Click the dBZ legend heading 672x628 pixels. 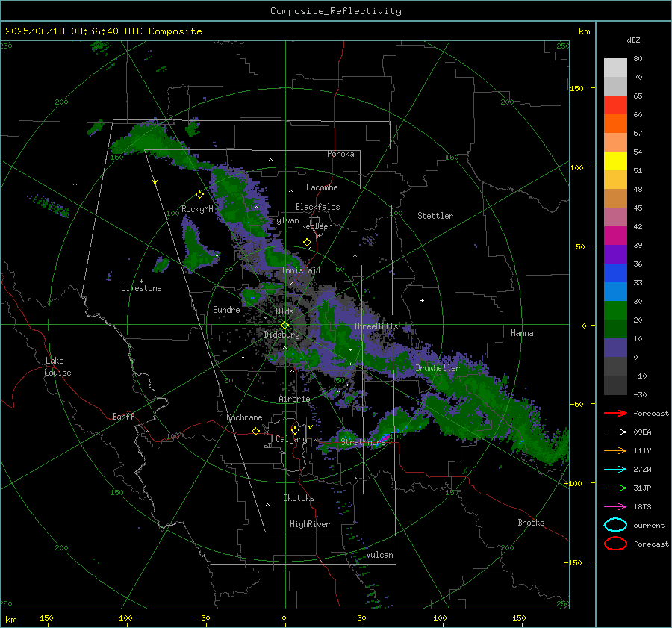[633, 40]
